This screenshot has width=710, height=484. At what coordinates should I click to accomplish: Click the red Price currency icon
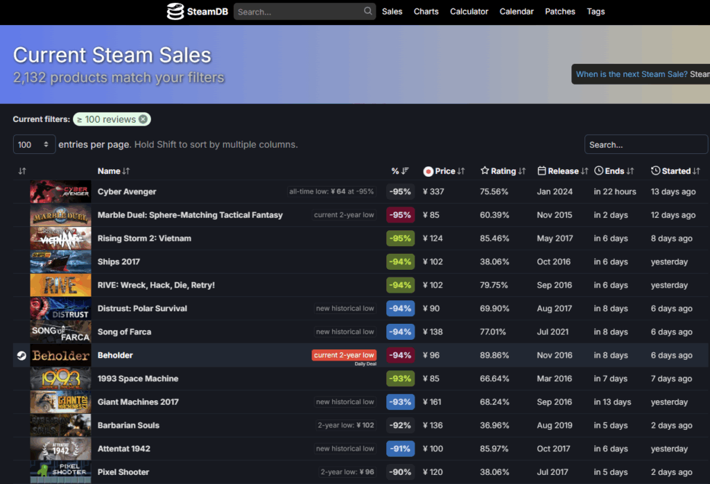tap(428, 171)
